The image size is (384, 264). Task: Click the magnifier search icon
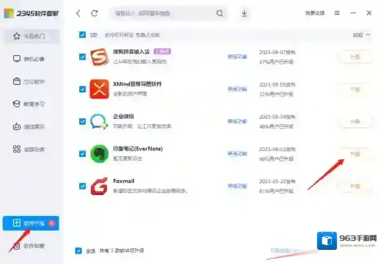220,14
